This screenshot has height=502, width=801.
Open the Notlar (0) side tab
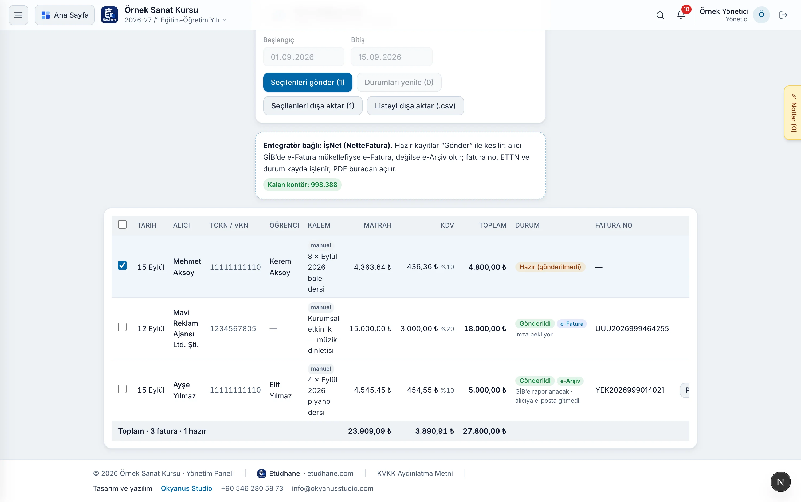793,113
